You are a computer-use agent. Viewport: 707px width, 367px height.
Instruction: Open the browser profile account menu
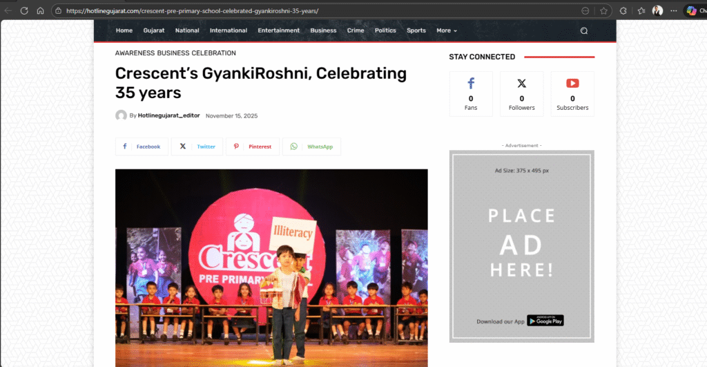[657, 11]
